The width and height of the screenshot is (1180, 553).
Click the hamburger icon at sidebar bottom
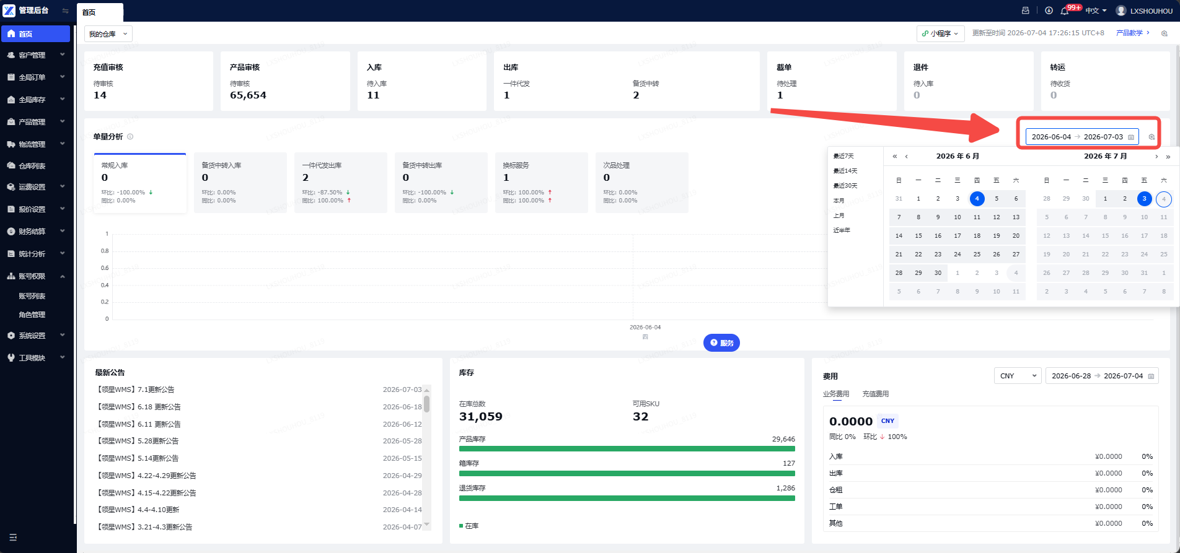[13, 538]
